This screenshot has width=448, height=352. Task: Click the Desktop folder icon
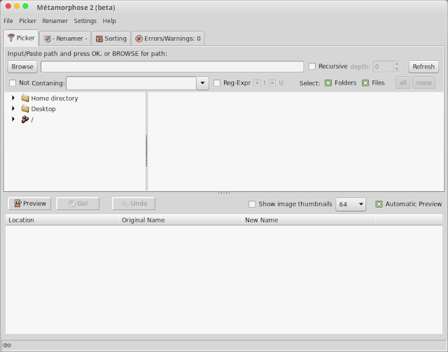tap(25, 109)
